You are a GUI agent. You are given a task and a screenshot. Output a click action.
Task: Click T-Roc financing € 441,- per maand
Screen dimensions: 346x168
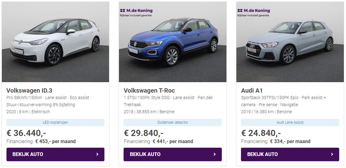(x=173, y=142)
